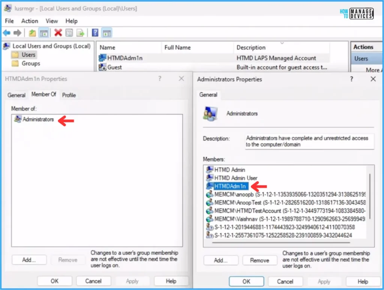Image resolution: width=384 pixels, height=290 pixels.
Task: Select 'MEMCM\AnoopTest' member entry
Action: click(x=290, y=203)
